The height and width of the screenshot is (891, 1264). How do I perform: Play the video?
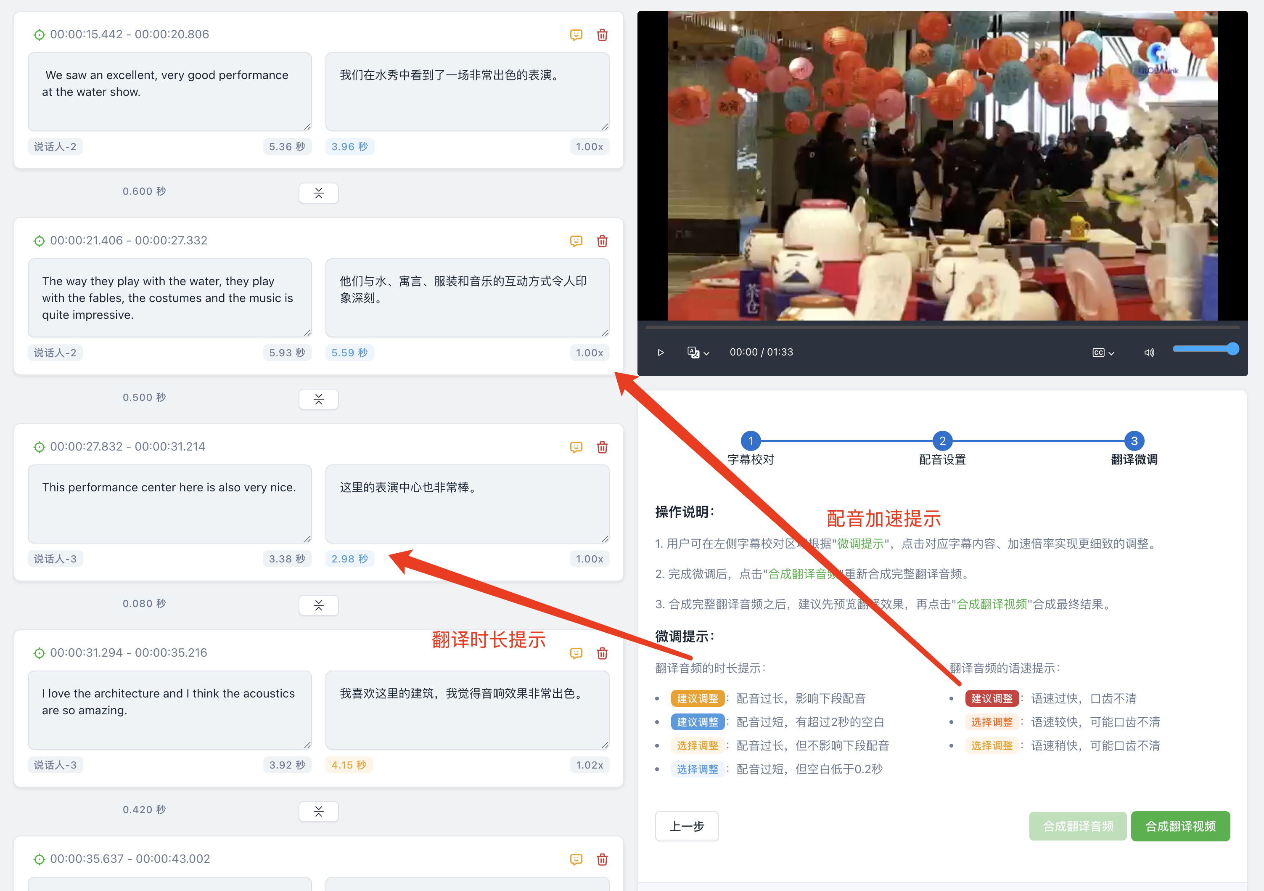pyautogui.click(x=661, y=353)
